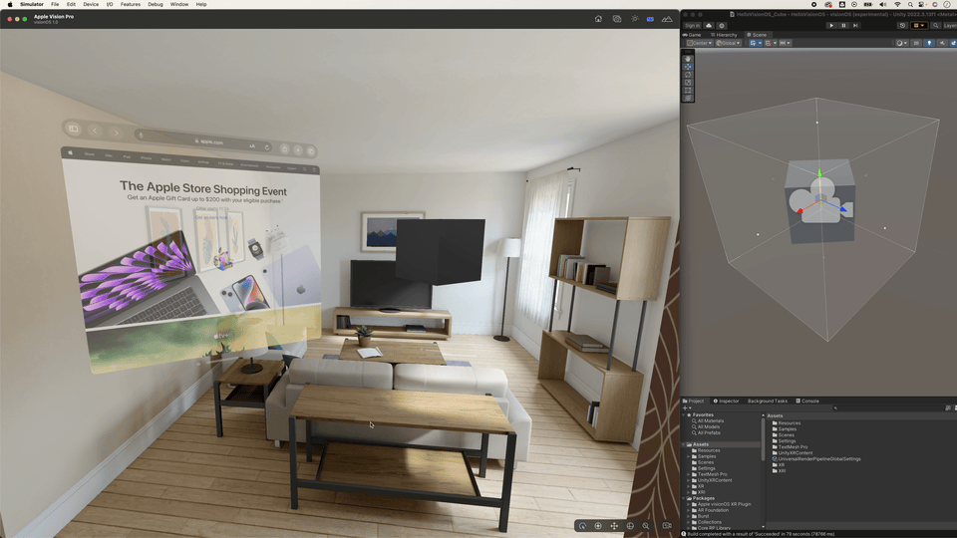Open Global rotation dropdown
957x538 pixels.
tap(728, 43)
